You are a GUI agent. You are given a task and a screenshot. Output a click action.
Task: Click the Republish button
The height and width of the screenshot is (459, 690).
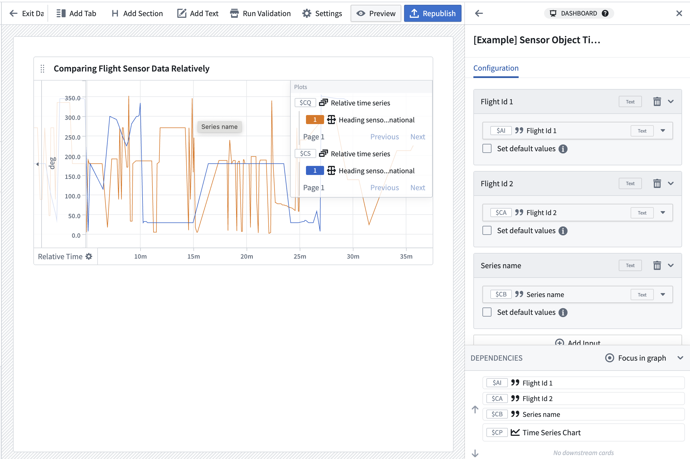pyautogui.click(x=433, y=14)
